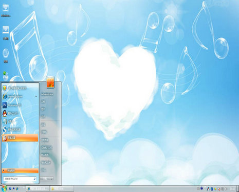Click the volume speaker icon in tray
The image size is (239, 192).
[x=226, y=189]
